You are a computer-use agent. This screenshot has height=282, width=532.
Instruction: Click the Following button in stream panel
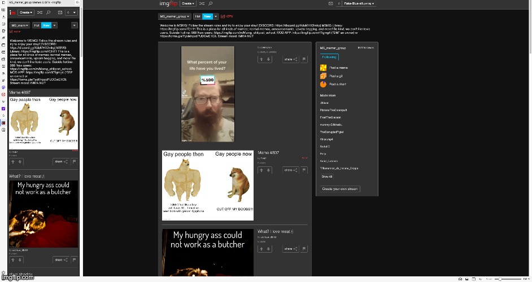point(329,57)
